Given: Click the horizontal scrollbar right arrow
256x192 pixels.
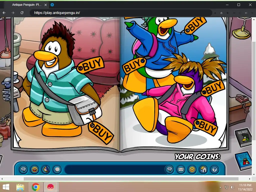Looking at the screenshot, I should point(250,179).
